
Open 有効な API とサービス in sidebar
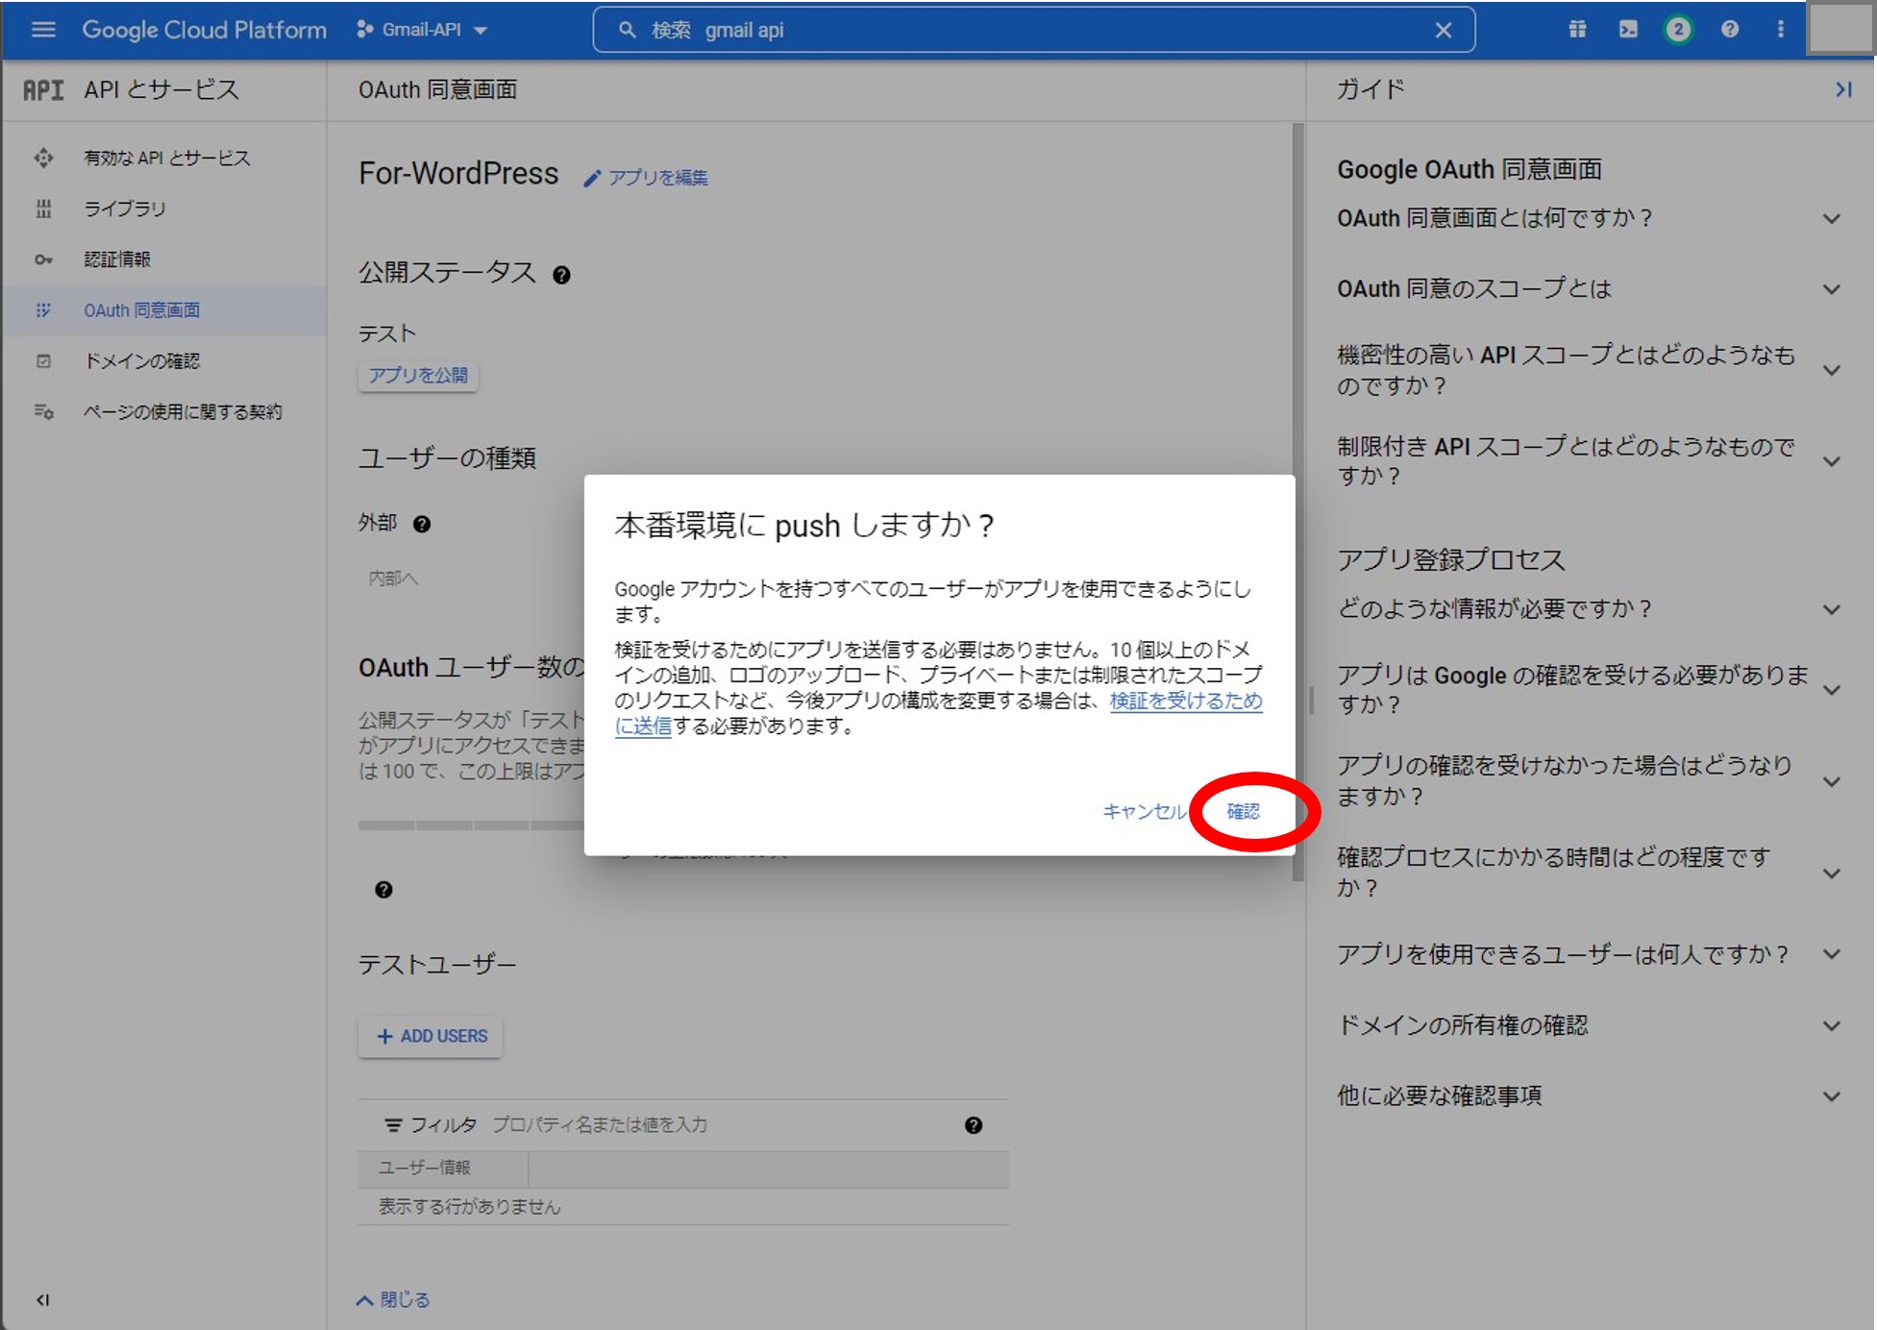[x=166, y=158]
